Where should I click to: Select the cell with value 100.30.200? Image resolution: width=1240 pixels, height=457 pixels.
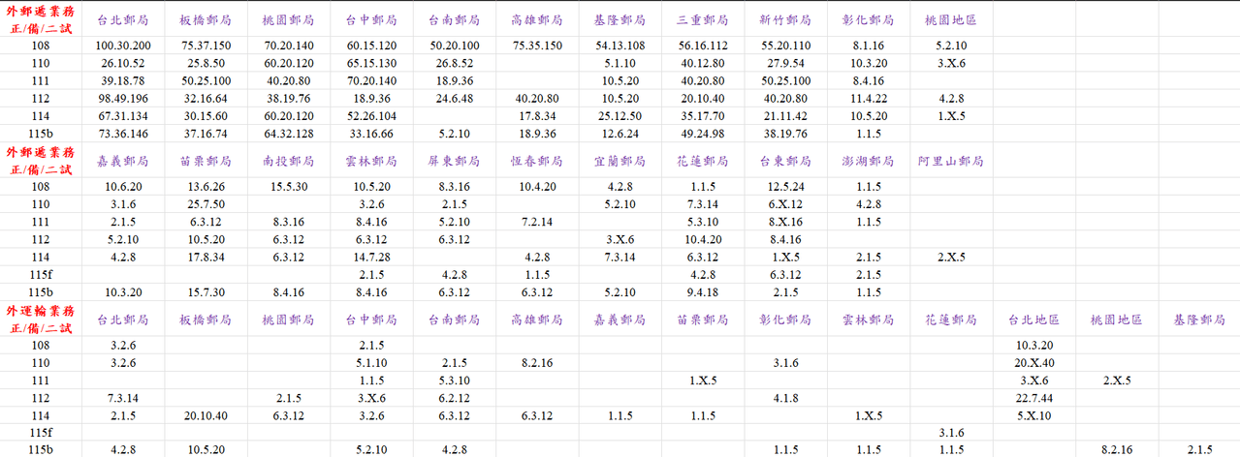click(x=123, y=46)
